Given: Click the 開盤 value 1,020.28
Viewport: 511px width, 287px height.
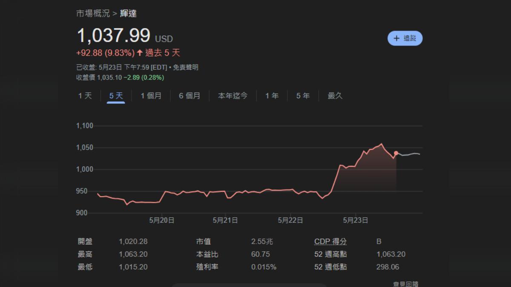Looking at the screenshot, I should (133, 242).
